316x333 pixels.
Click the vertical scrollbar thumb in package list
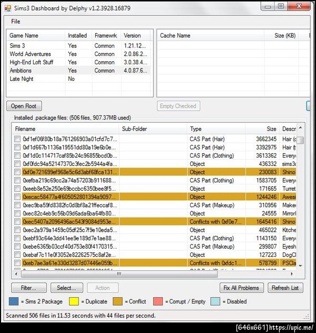(300, 140)
